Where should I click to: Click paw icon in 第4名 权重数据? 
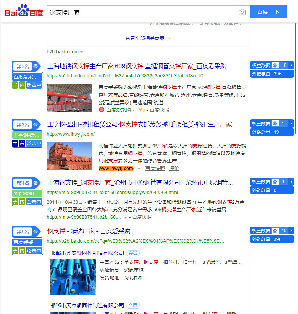coord(275,182)
